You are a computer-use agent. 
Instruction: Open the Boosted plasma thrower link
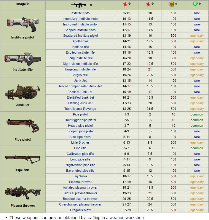point(80,199)
